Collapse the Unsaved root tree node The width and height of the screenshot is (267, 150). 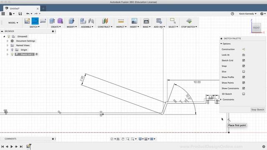(x=4, y=36)
